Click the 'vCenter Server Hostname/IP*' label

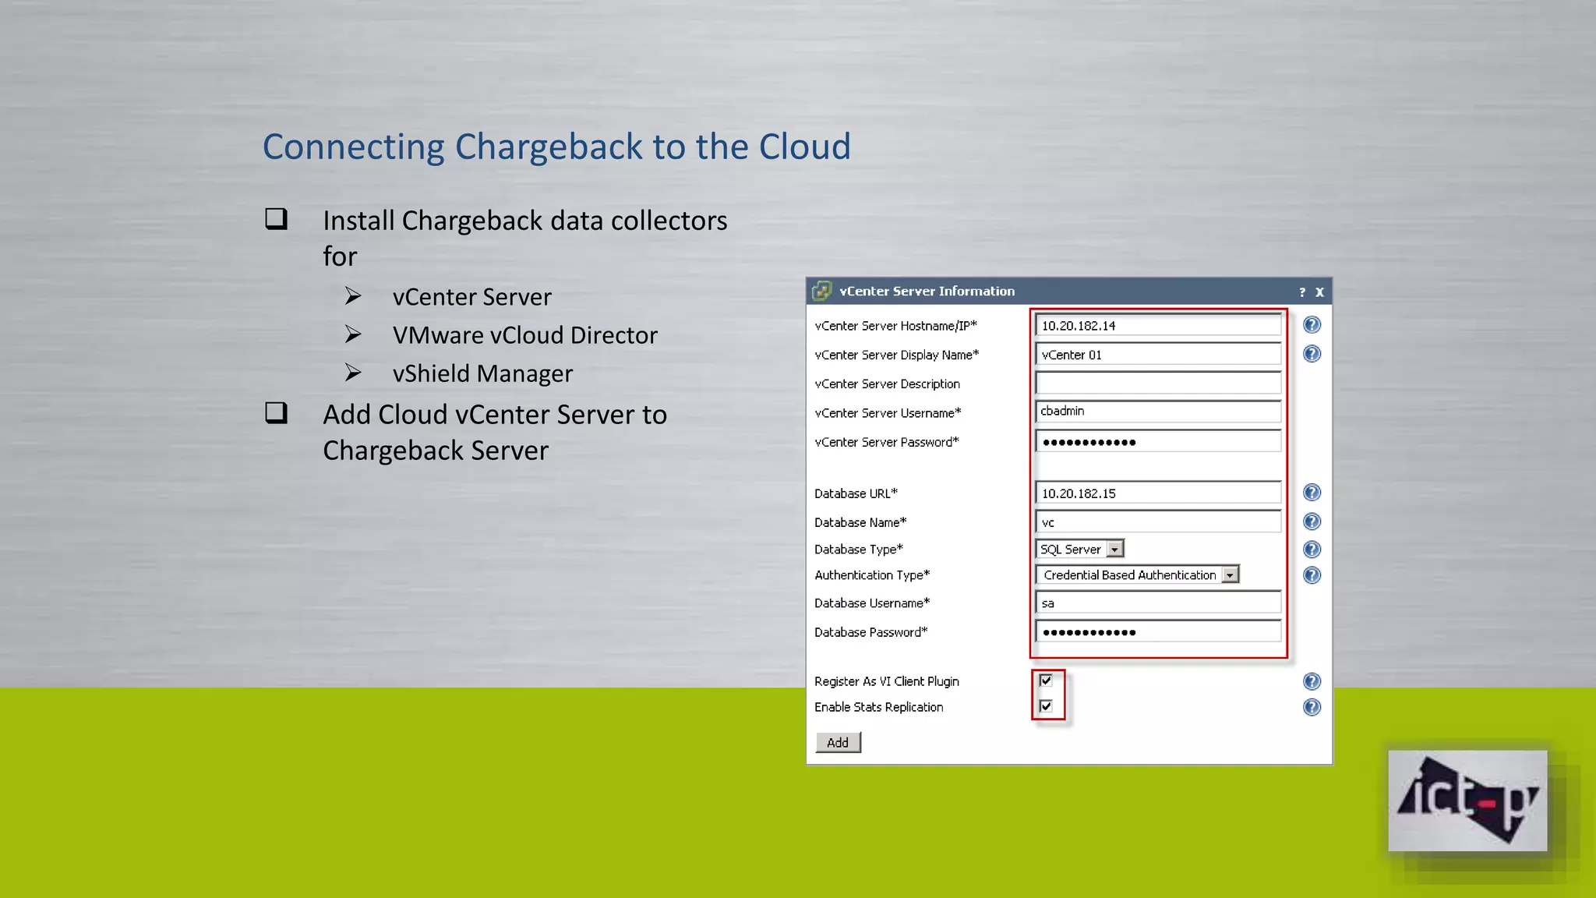click(x=895, y=326)
